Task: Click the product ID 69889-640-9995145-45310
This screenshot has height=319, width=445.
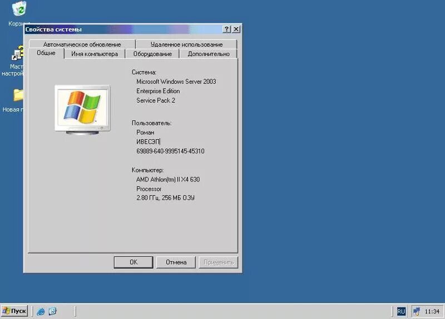Action: click(170, 151)
